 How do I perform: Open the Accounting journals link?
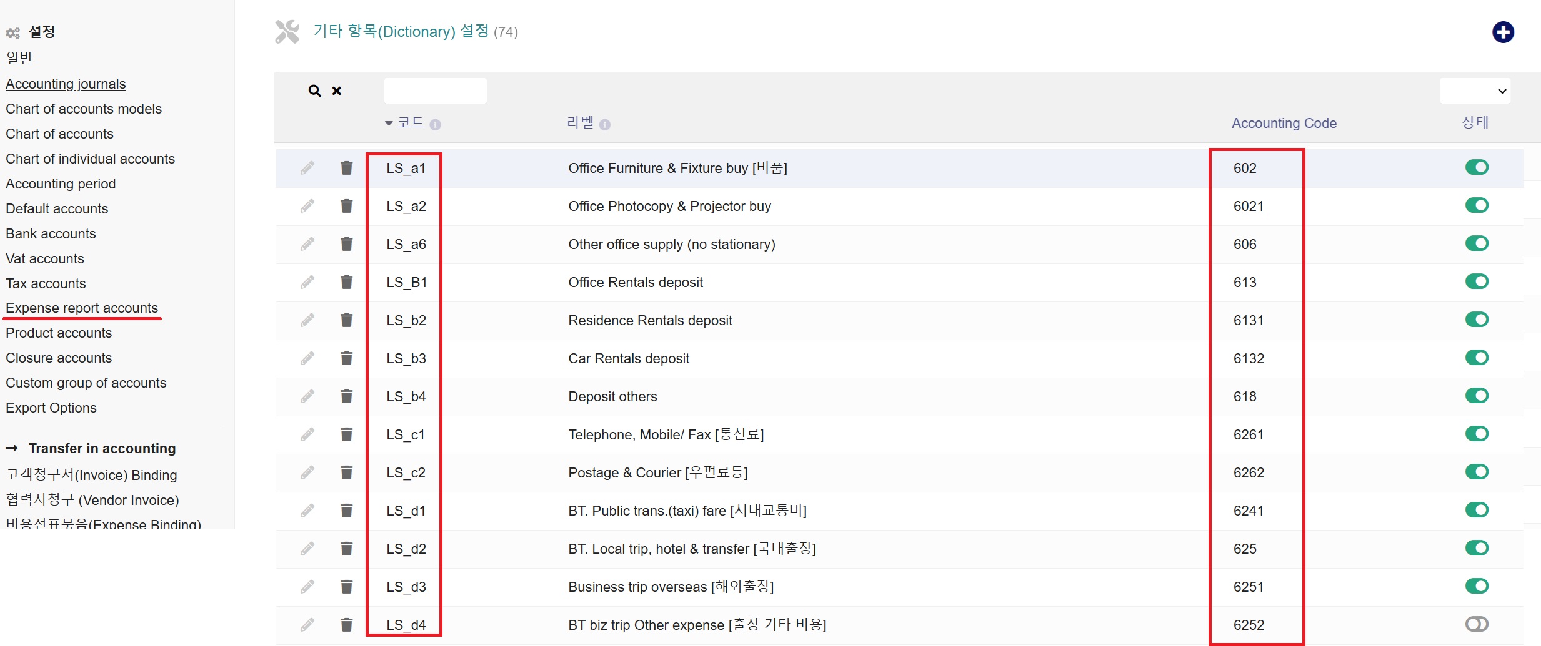click(66, 84)
